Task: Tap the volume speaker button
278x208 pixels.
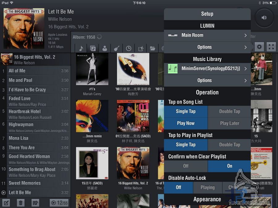Action: pos(264,18)
